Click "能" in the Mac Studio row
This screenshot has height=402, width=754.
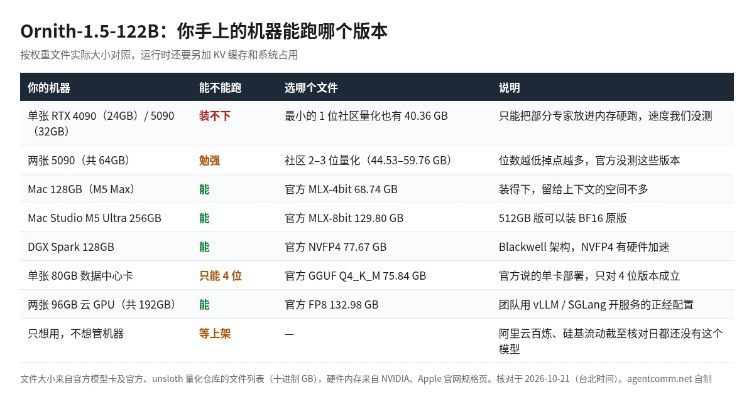[204, 218]
